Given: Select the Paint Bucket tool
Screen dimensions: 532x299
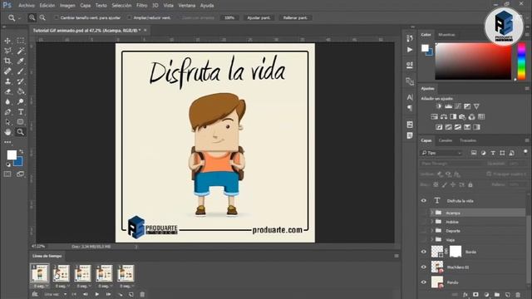Looking at the screenshot, I should coord(21,91).
